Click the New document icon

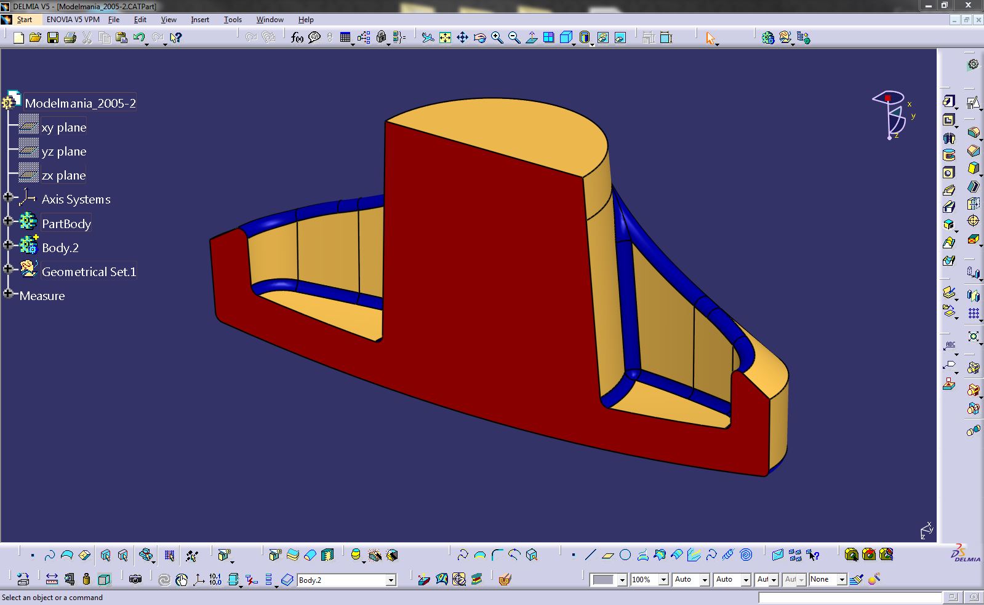[18, 38]
